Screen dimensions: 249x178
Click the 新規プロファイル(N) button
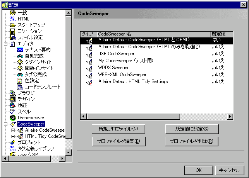[118, 129]
